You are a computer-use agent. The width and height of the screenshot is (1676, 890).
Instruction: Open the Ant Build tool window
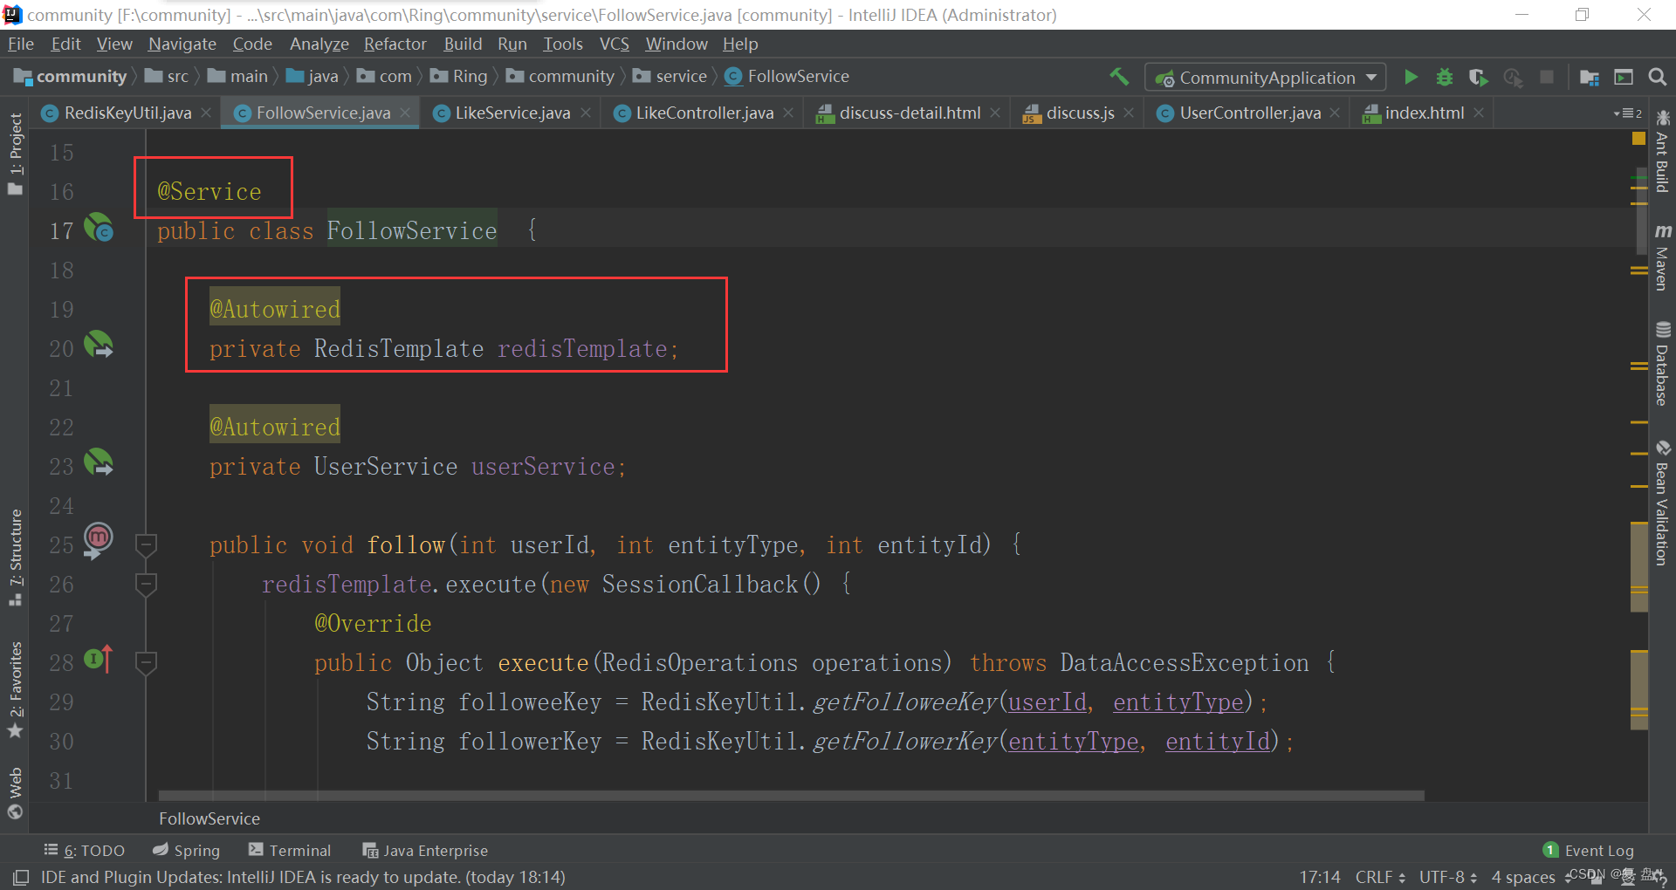tap(1662, 152)
